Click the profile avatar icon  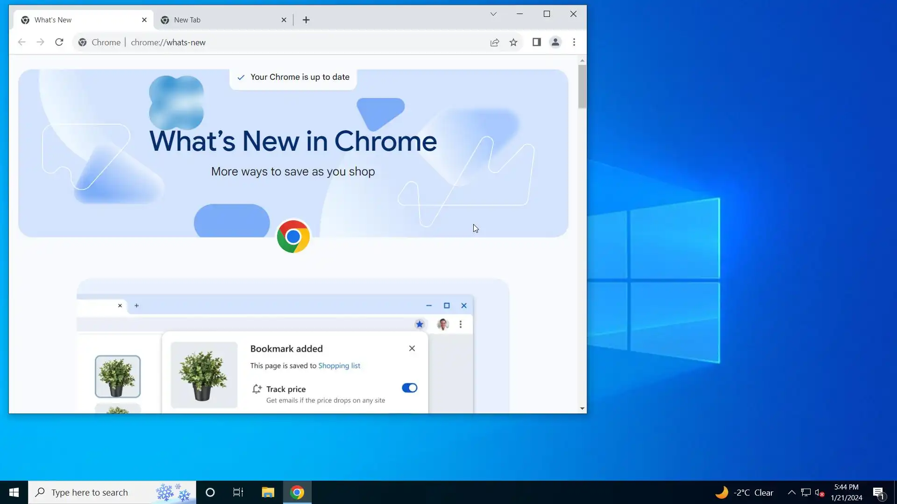click(555, 42)
